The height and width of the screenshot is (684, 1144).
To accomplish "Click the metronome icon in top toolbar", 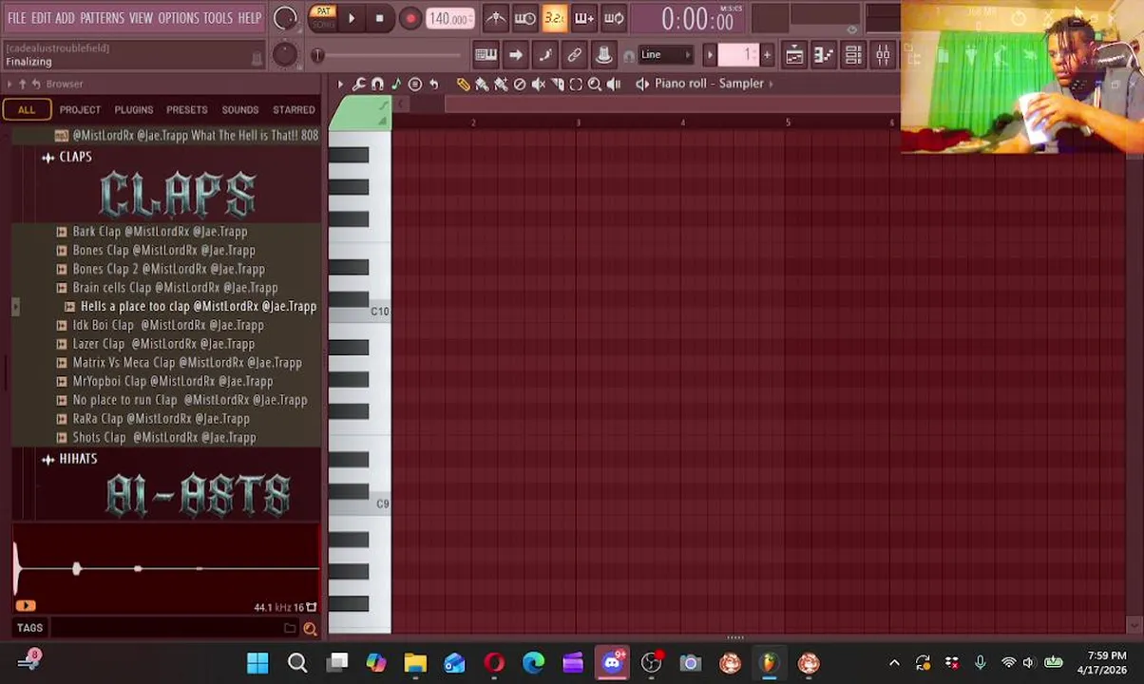I will [496, 18].
